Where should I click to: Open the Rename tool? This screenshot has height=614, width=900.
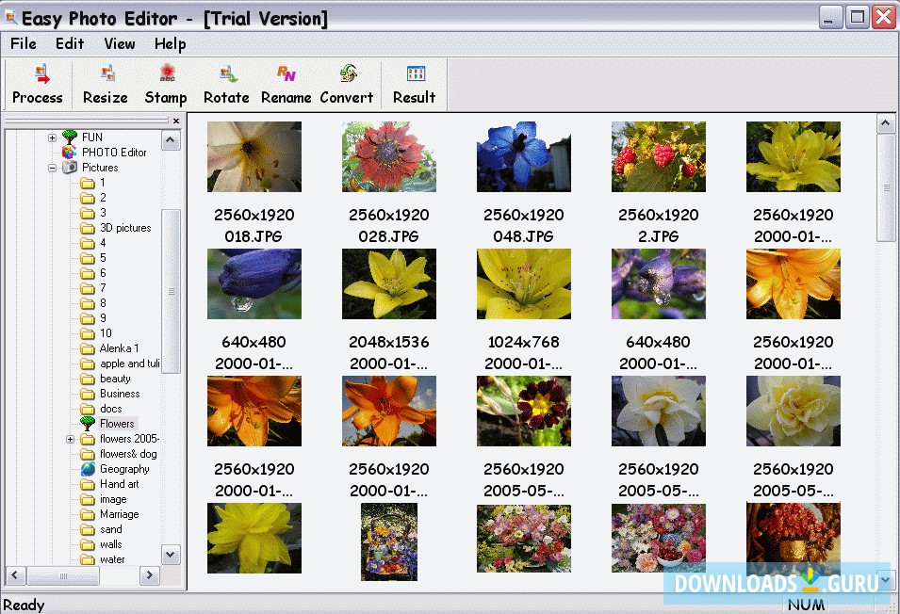[x=286, y=85]
